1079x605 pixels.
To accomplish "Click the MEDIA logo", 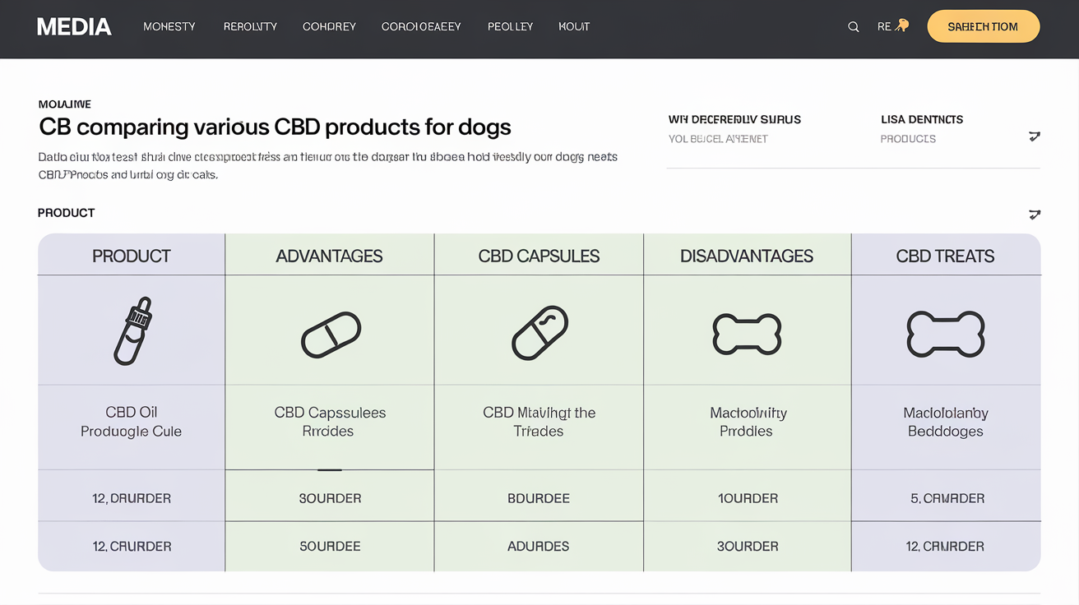I will click(x=74, y=27).
